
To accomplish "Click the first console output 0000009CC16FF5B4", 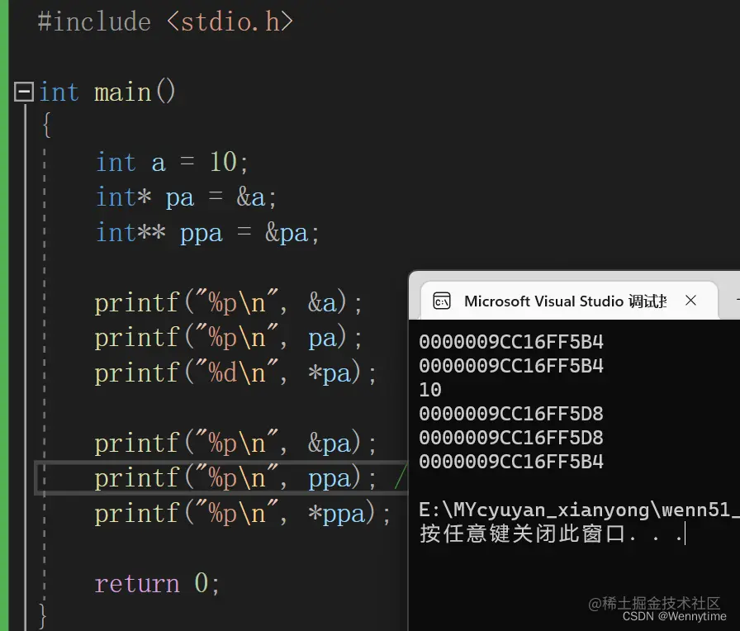I will click(x=511, y=342).
